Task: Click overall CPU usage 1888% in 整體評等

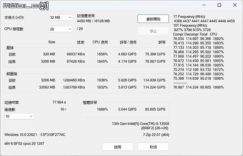Action: 102,109
